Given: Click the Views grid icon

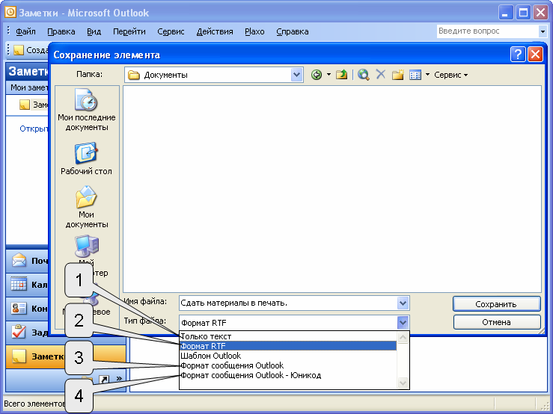Looking at the screenshot, I should (415, 75).
